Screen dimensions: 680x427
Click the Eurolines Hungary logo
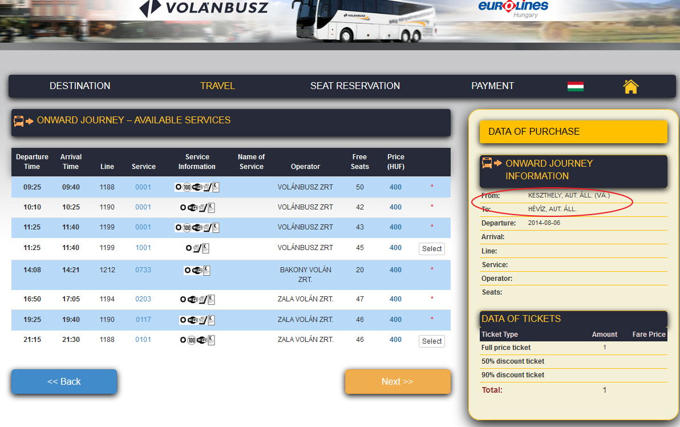pos(513,8)
